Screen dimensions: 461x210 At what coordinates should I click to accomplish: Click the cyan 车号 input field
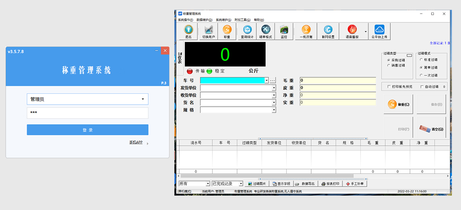coord(232,80)
